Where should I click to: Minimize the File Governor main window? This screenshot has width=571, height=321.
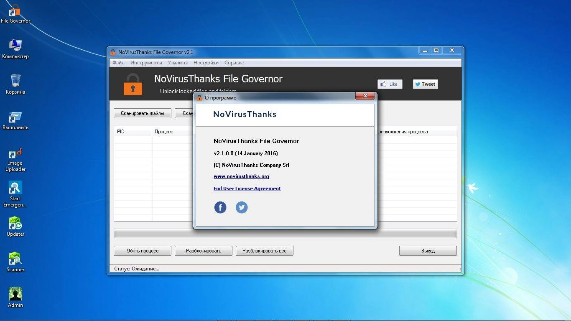pos(425,50)
